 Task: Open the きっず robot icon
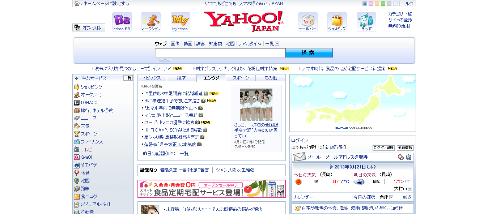click(x=366, y=22)
